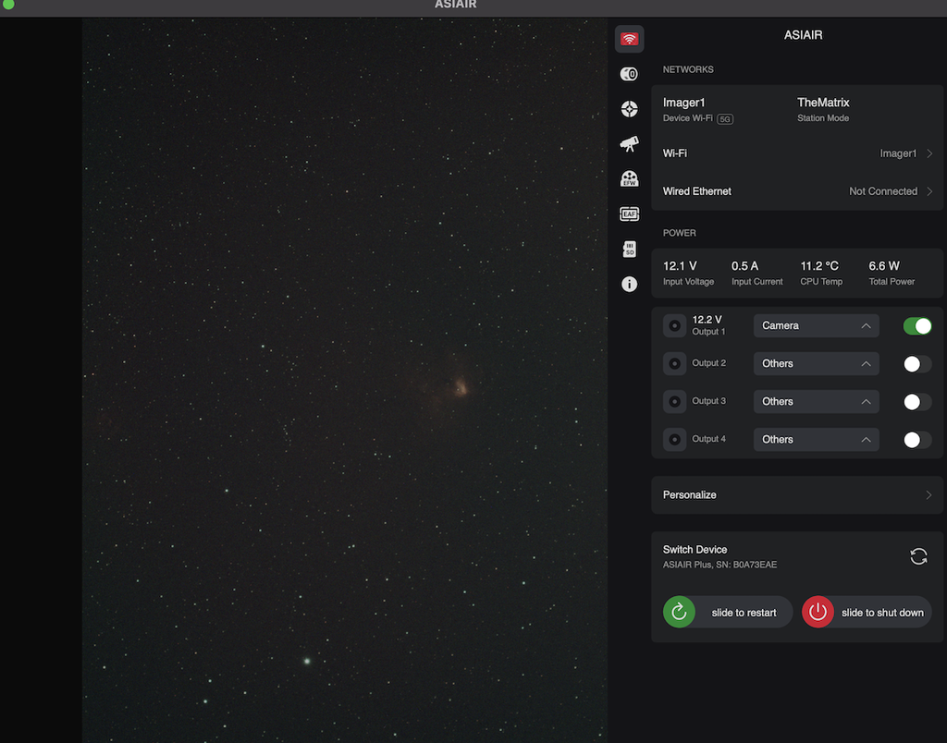Screen dimensions: 947x743
Task: Click the 12.1 V Input Voltage reading
Action: coord(688,273)
